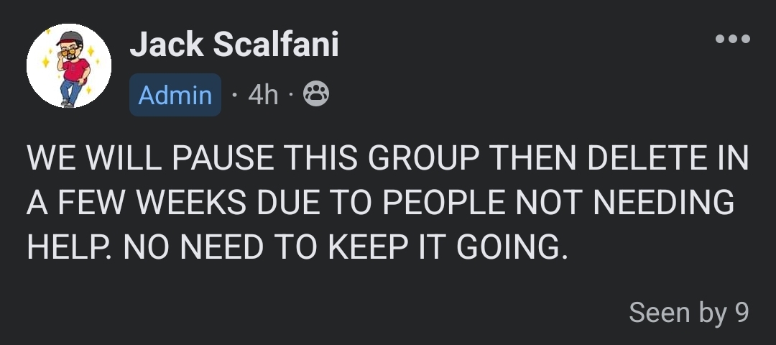Open the Jack Scalfani profile name
776x345 pixels.
click(x=234, y=44)
